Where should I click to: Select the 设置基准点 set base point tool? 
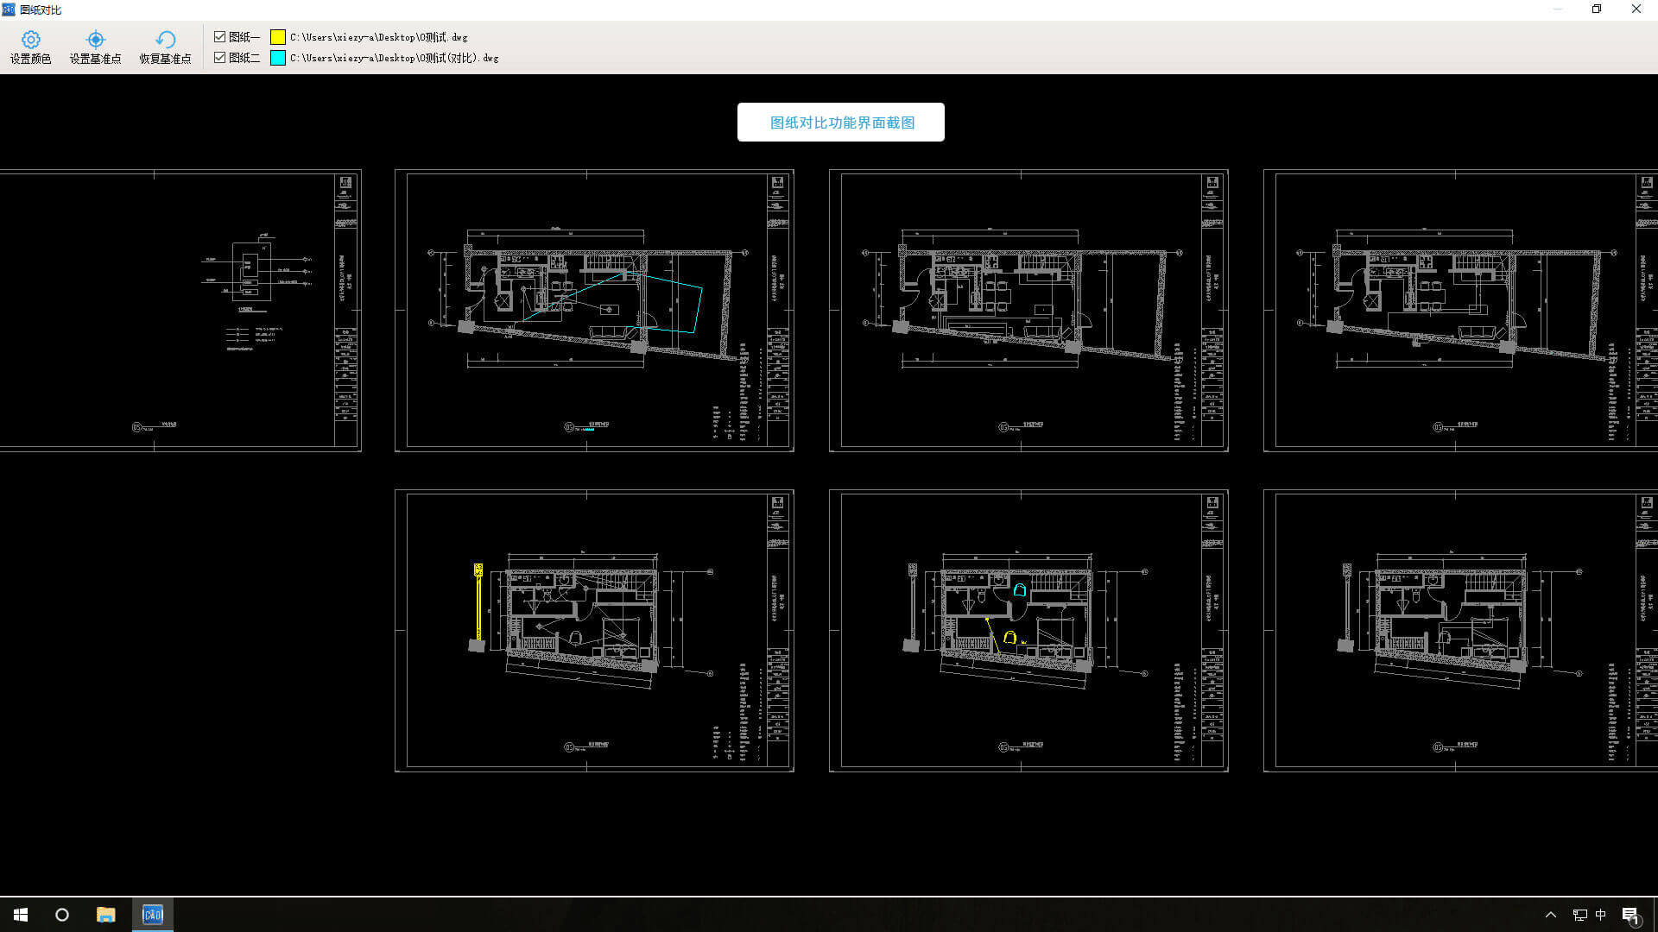coord(95,47)
